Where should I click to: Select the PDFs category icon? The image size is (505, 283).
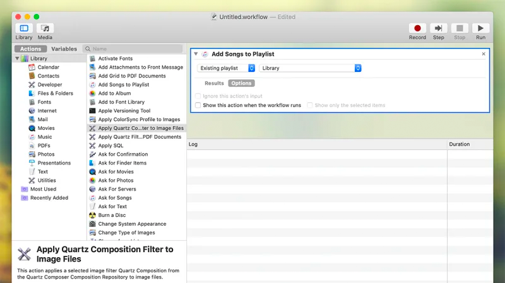tap(32, 146)
